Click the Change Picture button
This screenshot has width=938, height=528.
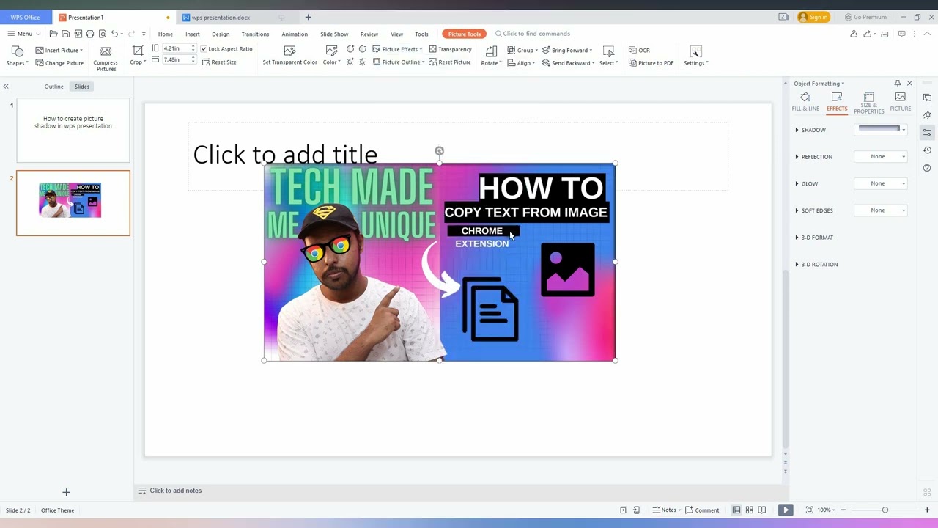coord(59,63)
